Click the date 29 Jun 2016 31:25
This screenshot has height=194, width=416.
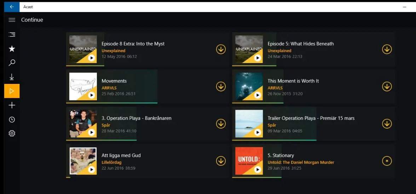coord(285,168)
